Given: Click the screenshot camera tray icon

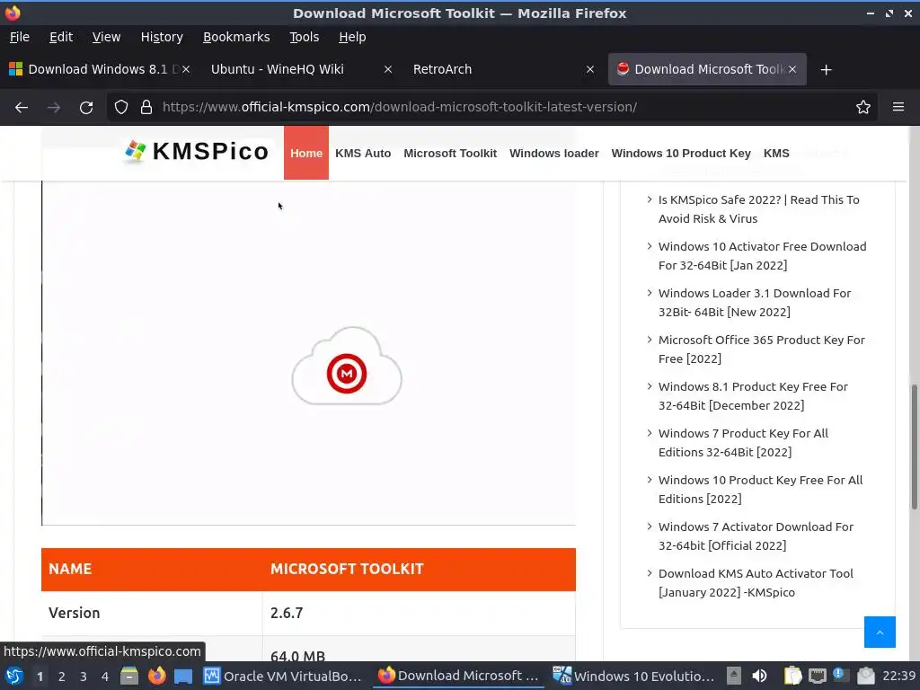Looking at the screenshot, I should (x=865, y=676).
